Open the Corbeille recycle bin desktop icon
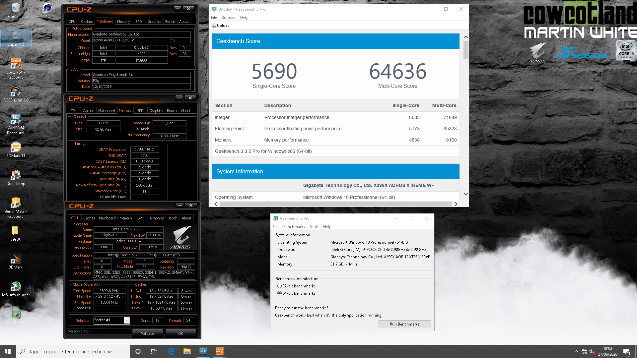 click(16, 10)
